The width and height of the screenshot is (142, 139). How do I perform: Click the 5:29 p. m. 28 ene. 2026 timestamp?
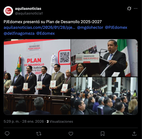click(24, 121)
